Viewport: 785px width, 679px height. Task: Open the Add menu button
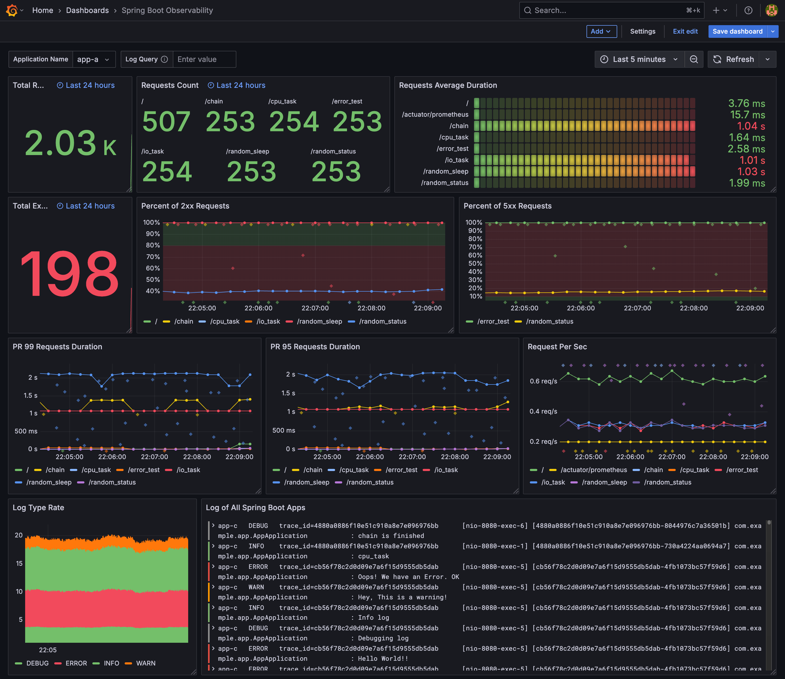[601, 31]
